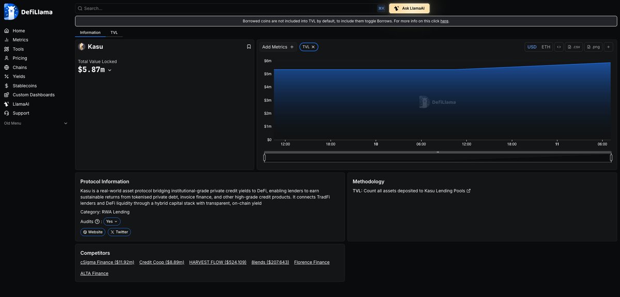Click the embed chart code icon
Screen dimensions: 620x297
(x=559, y=47)
